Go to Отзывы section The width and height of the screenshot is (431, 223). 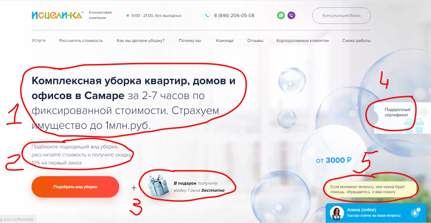(x=255, y=41)
